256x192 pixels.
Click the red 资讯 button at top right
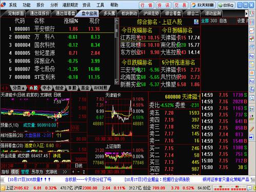[x=163, y=5]
